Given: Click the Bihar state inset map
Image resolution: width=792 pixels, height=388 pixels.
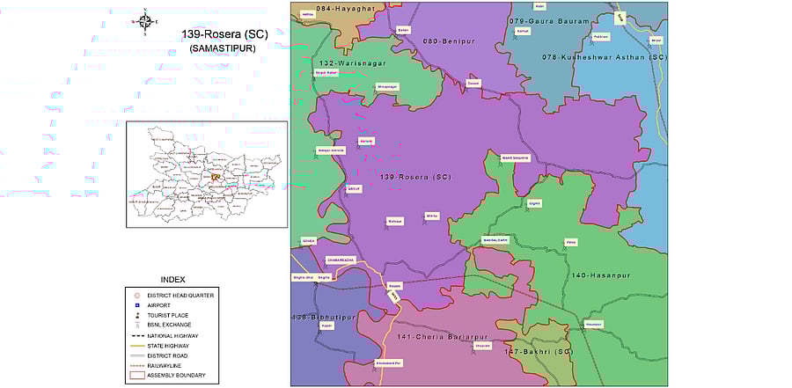Looking at the screenshot, I should coord(206,175).
